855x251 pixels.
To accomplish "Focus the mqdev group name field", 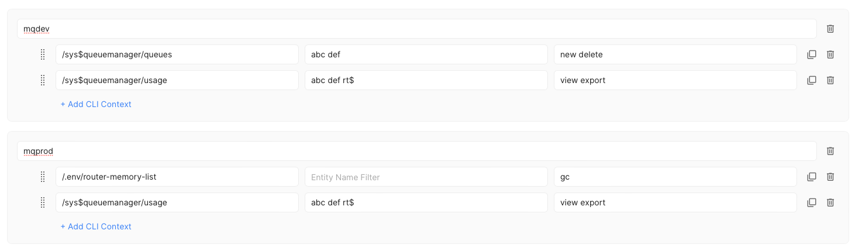I will pyautogui.click(x=416, y=29).
